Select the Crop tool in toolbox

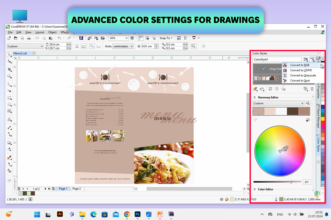point(9,69)
